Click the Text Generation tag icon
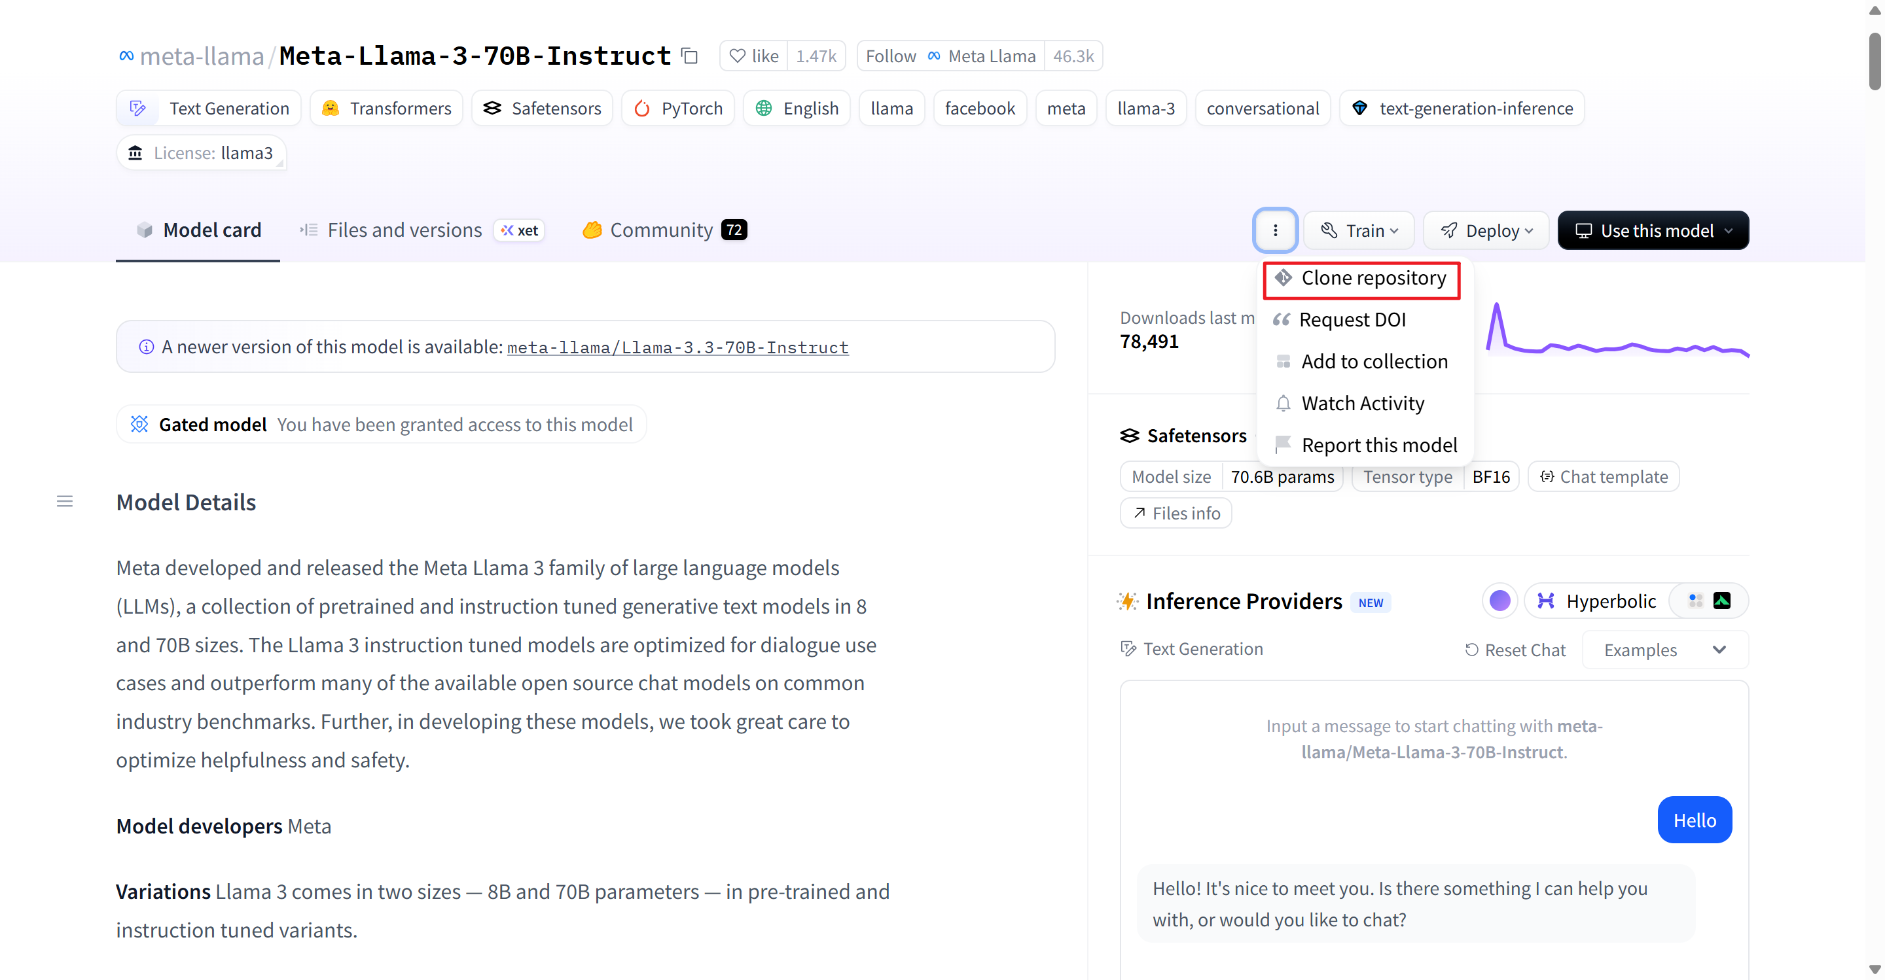Viewport: 1885px width, 980px height. pos(137,108)
